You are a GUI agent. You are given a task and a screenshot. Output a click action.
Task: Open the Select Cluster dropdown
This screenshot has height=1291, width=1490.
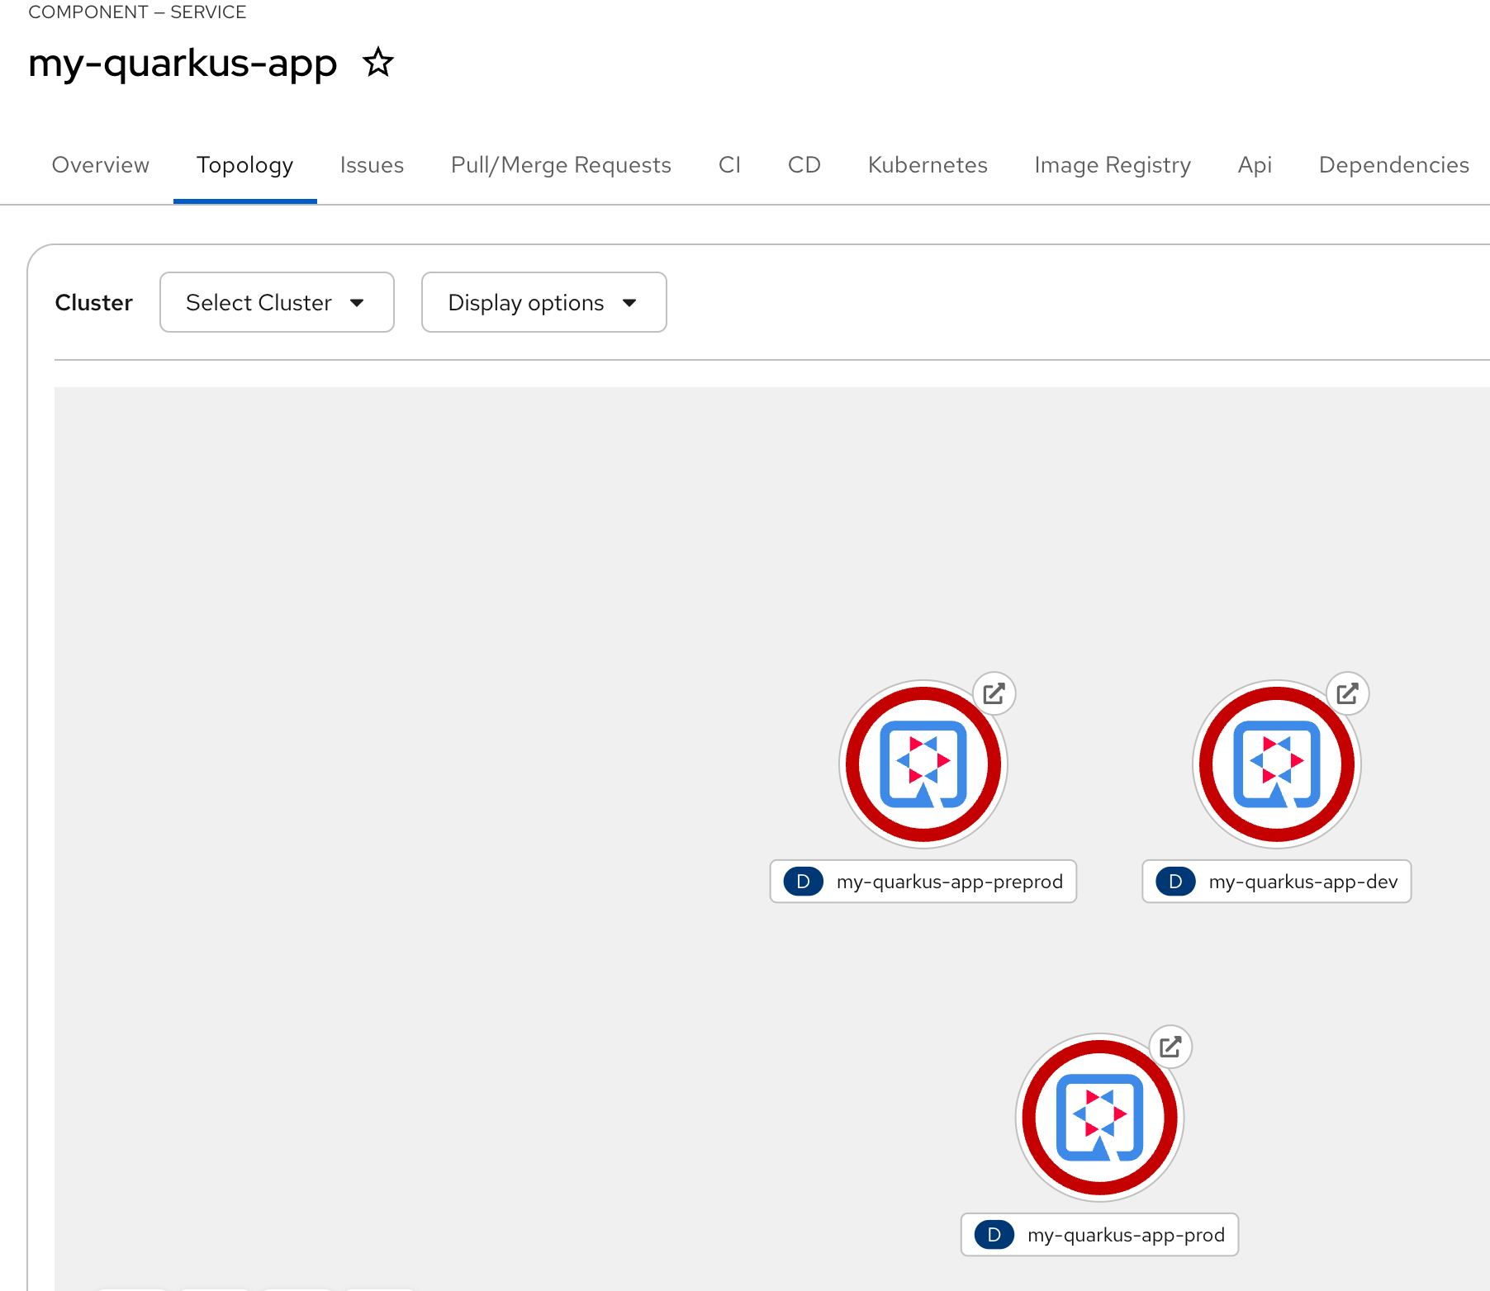pyautogui.click(x=277, y=302)
